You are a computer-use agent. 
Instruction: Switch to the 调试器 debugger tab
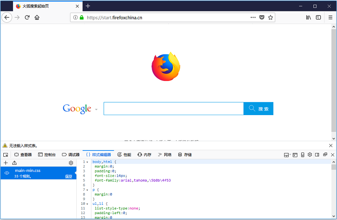71,155
